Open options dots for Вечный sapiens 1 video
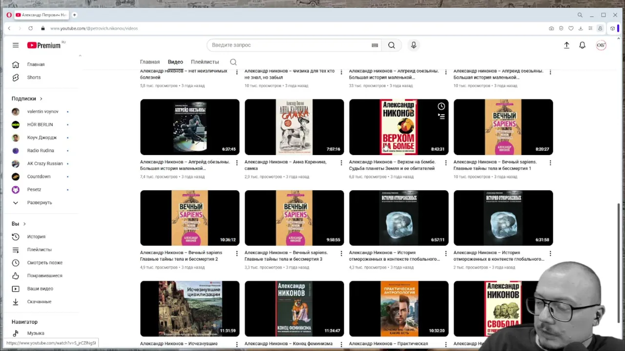Viewport: 625px width, 351px height. pos(550,162)
